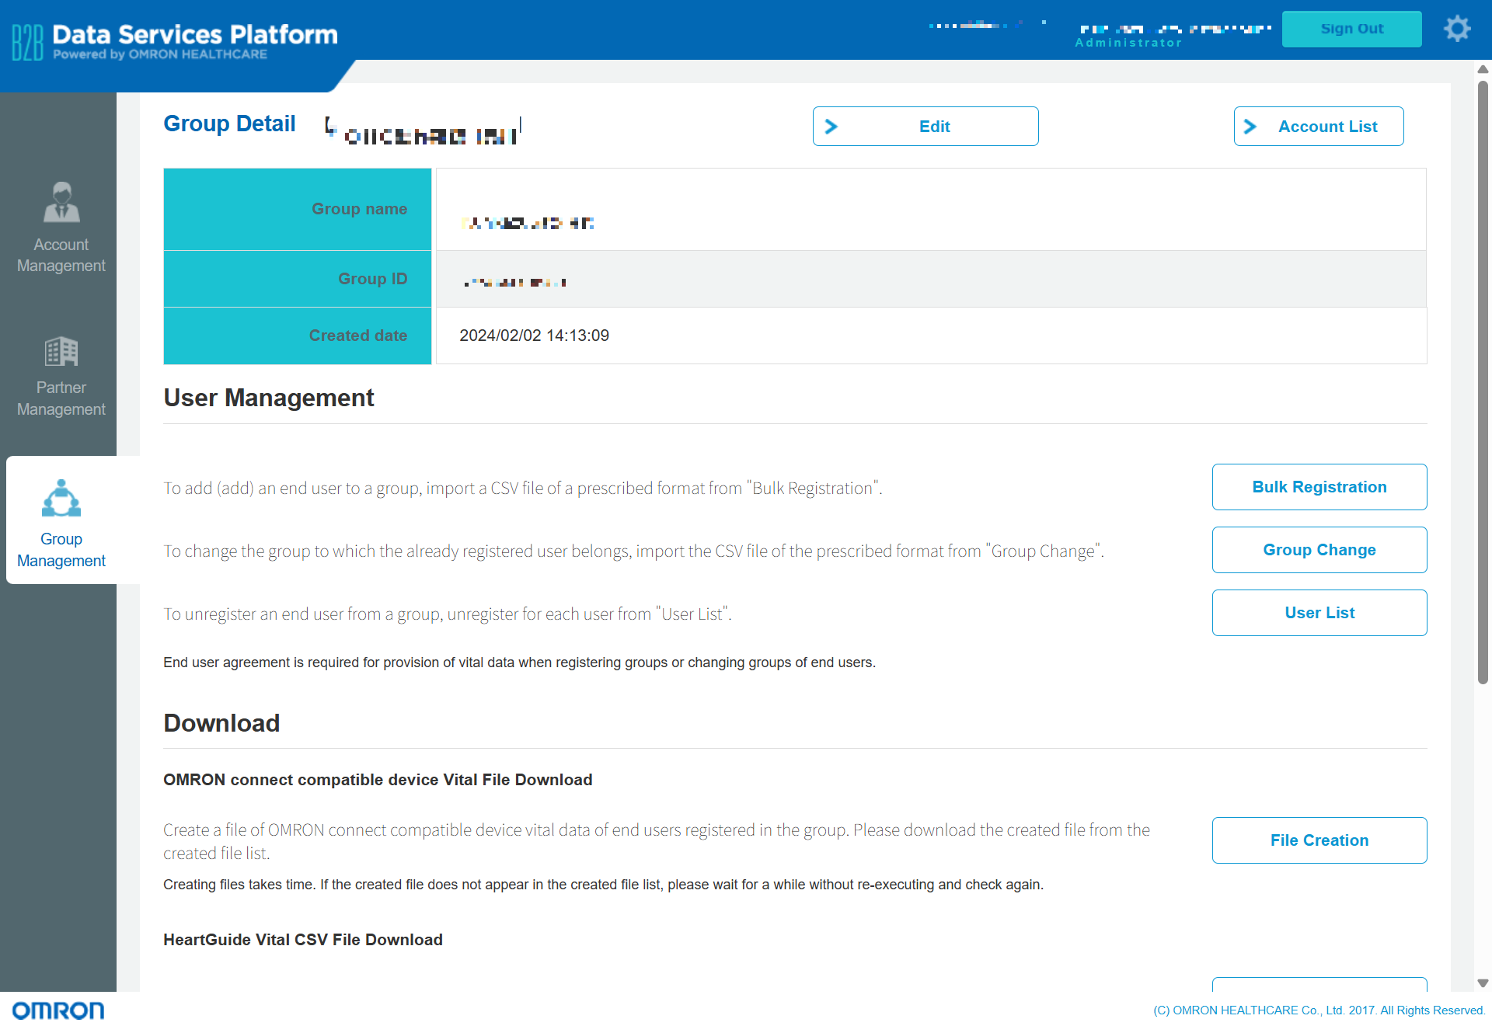Sign out of the platform
The height and width of the screenshot is (1026, 1492).
(x=1351, y=29)
